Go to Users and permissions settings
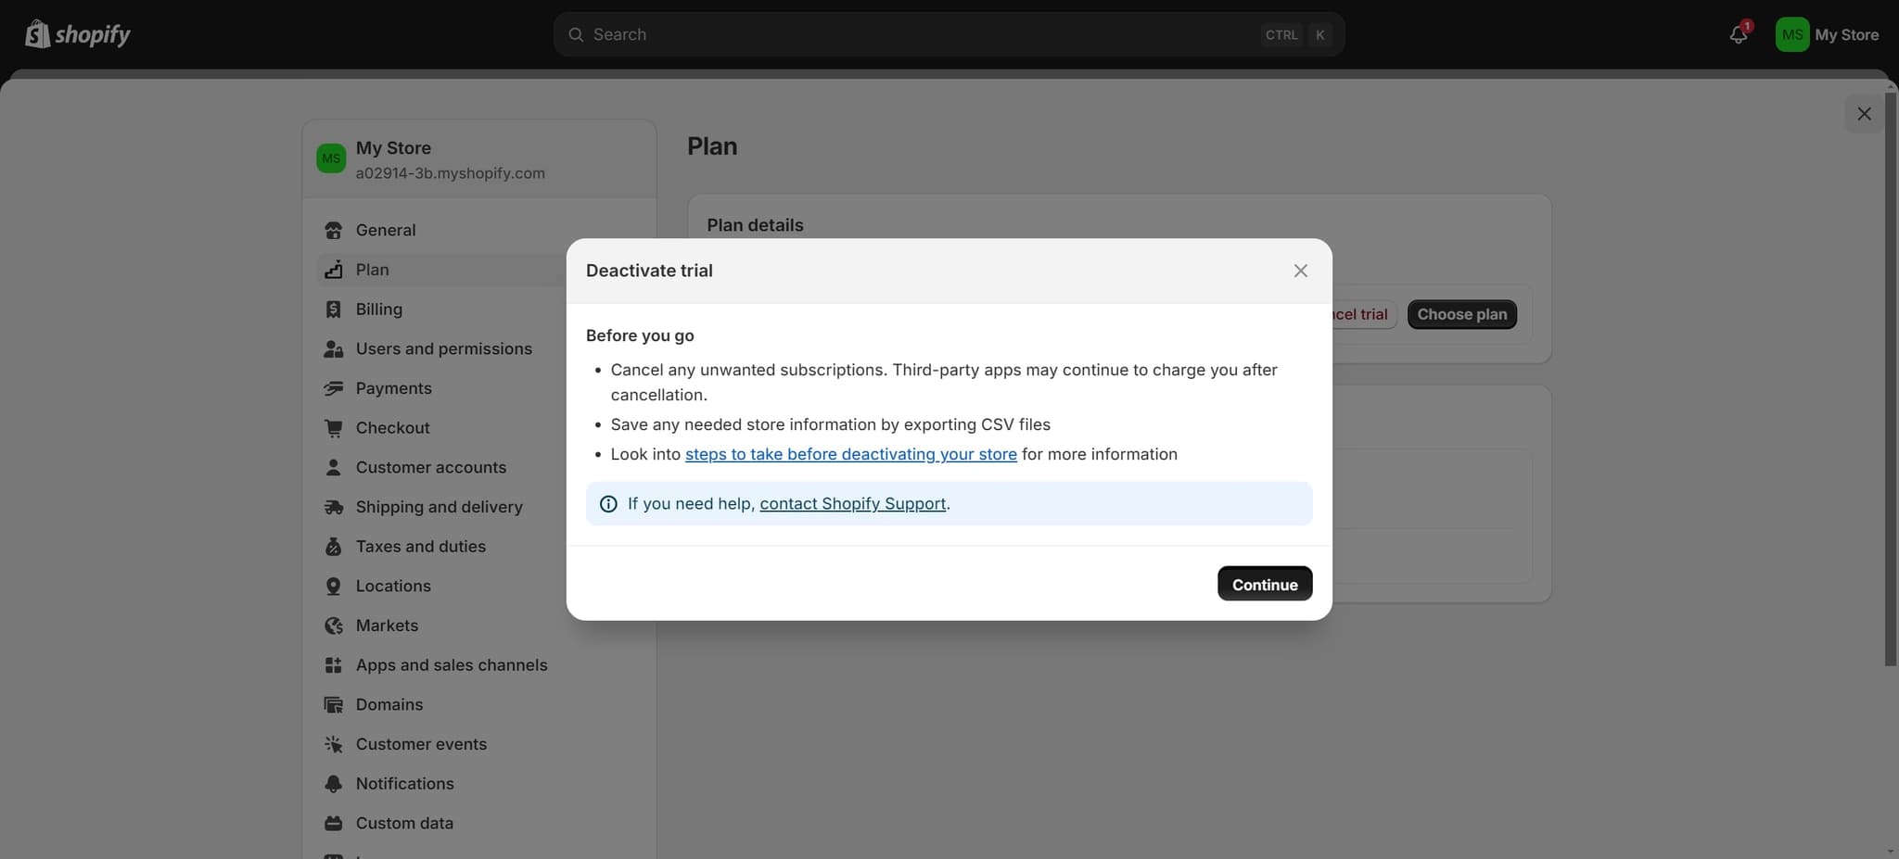 443,348
